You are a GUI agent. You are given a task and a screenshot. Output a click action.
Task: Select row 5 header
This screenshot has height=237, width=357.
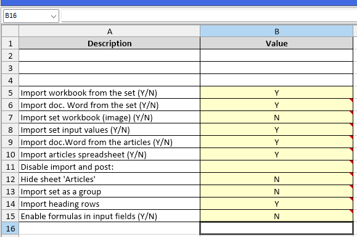[10, 93]
